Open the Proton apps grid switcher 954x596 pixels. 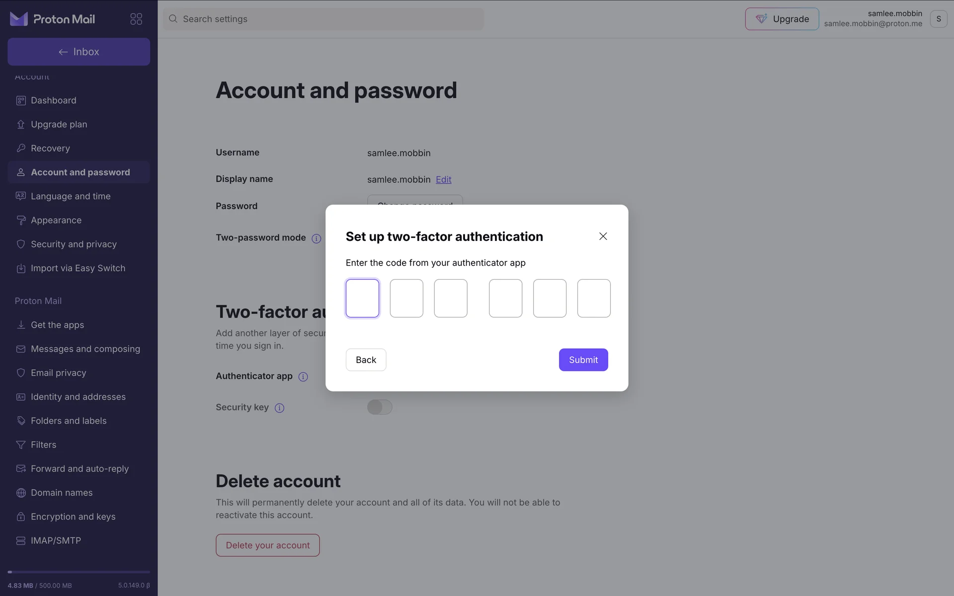(x=136, y=19)
